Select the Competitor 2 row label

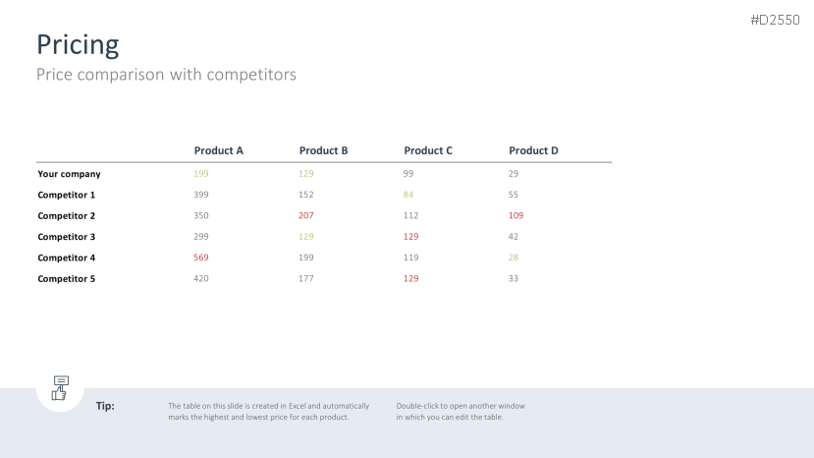click(67, 215)
